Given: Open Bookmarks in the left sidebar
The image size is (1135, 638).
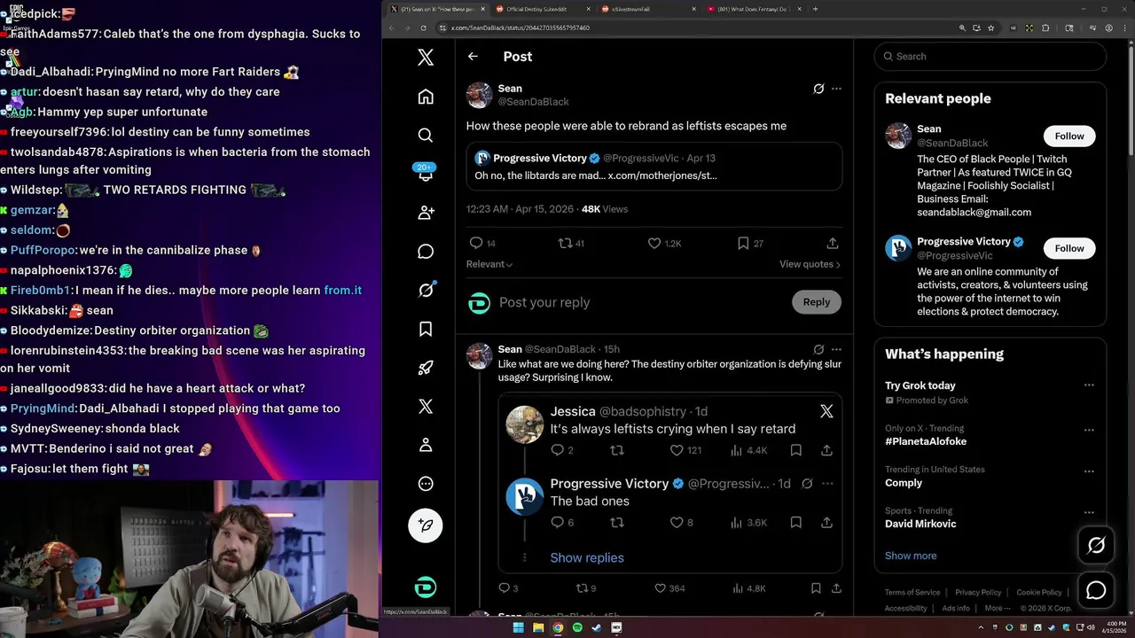Looking at the screenshot, I should point(426,329).
